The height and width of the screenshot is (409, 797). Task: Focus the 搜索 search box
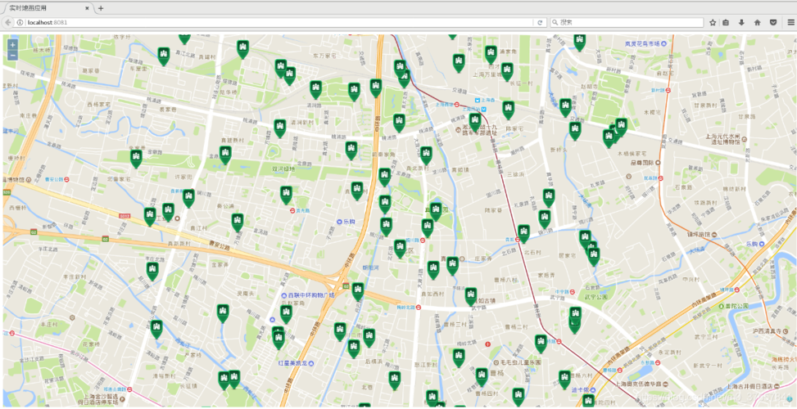[x=627, y=22]
